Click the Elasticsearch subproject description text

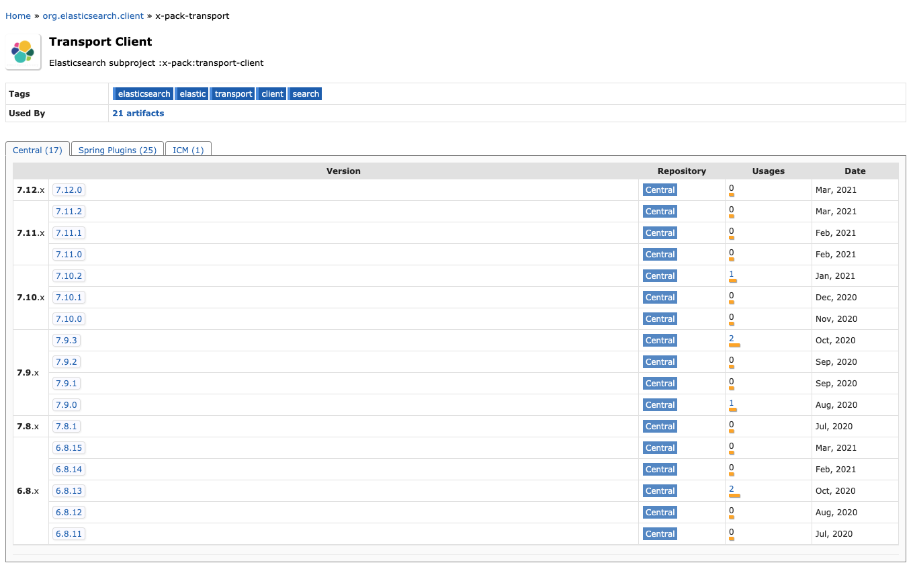coord(157,63)
